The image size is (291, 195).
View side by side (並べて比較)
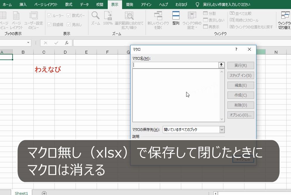(241, 13)
